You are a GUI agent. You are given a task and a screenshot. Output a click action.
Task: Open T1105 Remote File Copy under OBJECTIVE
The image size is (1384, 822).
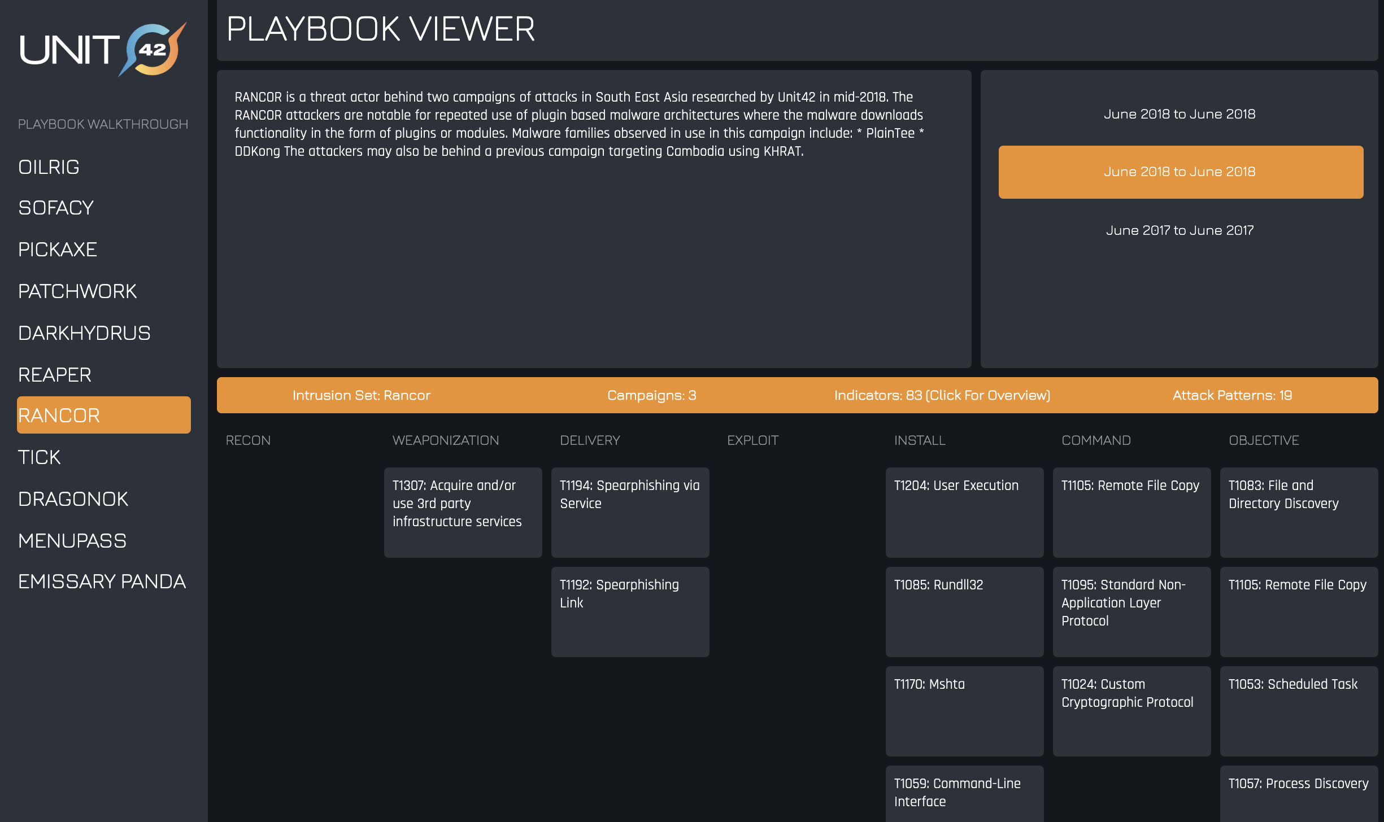[1299, 612]
